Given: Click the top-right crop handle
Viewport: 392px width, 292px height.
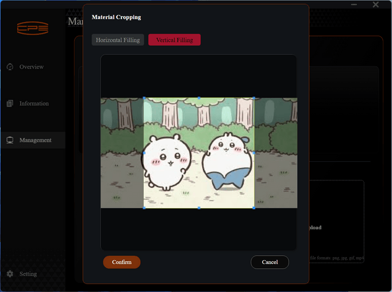Looking at the screenshot, I should tap(254, 98).
